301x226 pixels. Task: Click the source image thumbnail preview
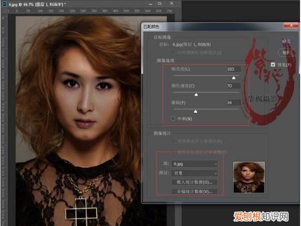point(249,177)
